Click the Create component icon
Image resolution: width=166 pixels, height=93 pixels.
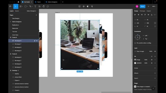84,6
